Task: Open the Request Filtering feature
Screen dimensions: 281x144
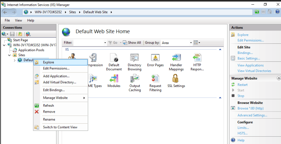Action: click(x=155, y=83)
